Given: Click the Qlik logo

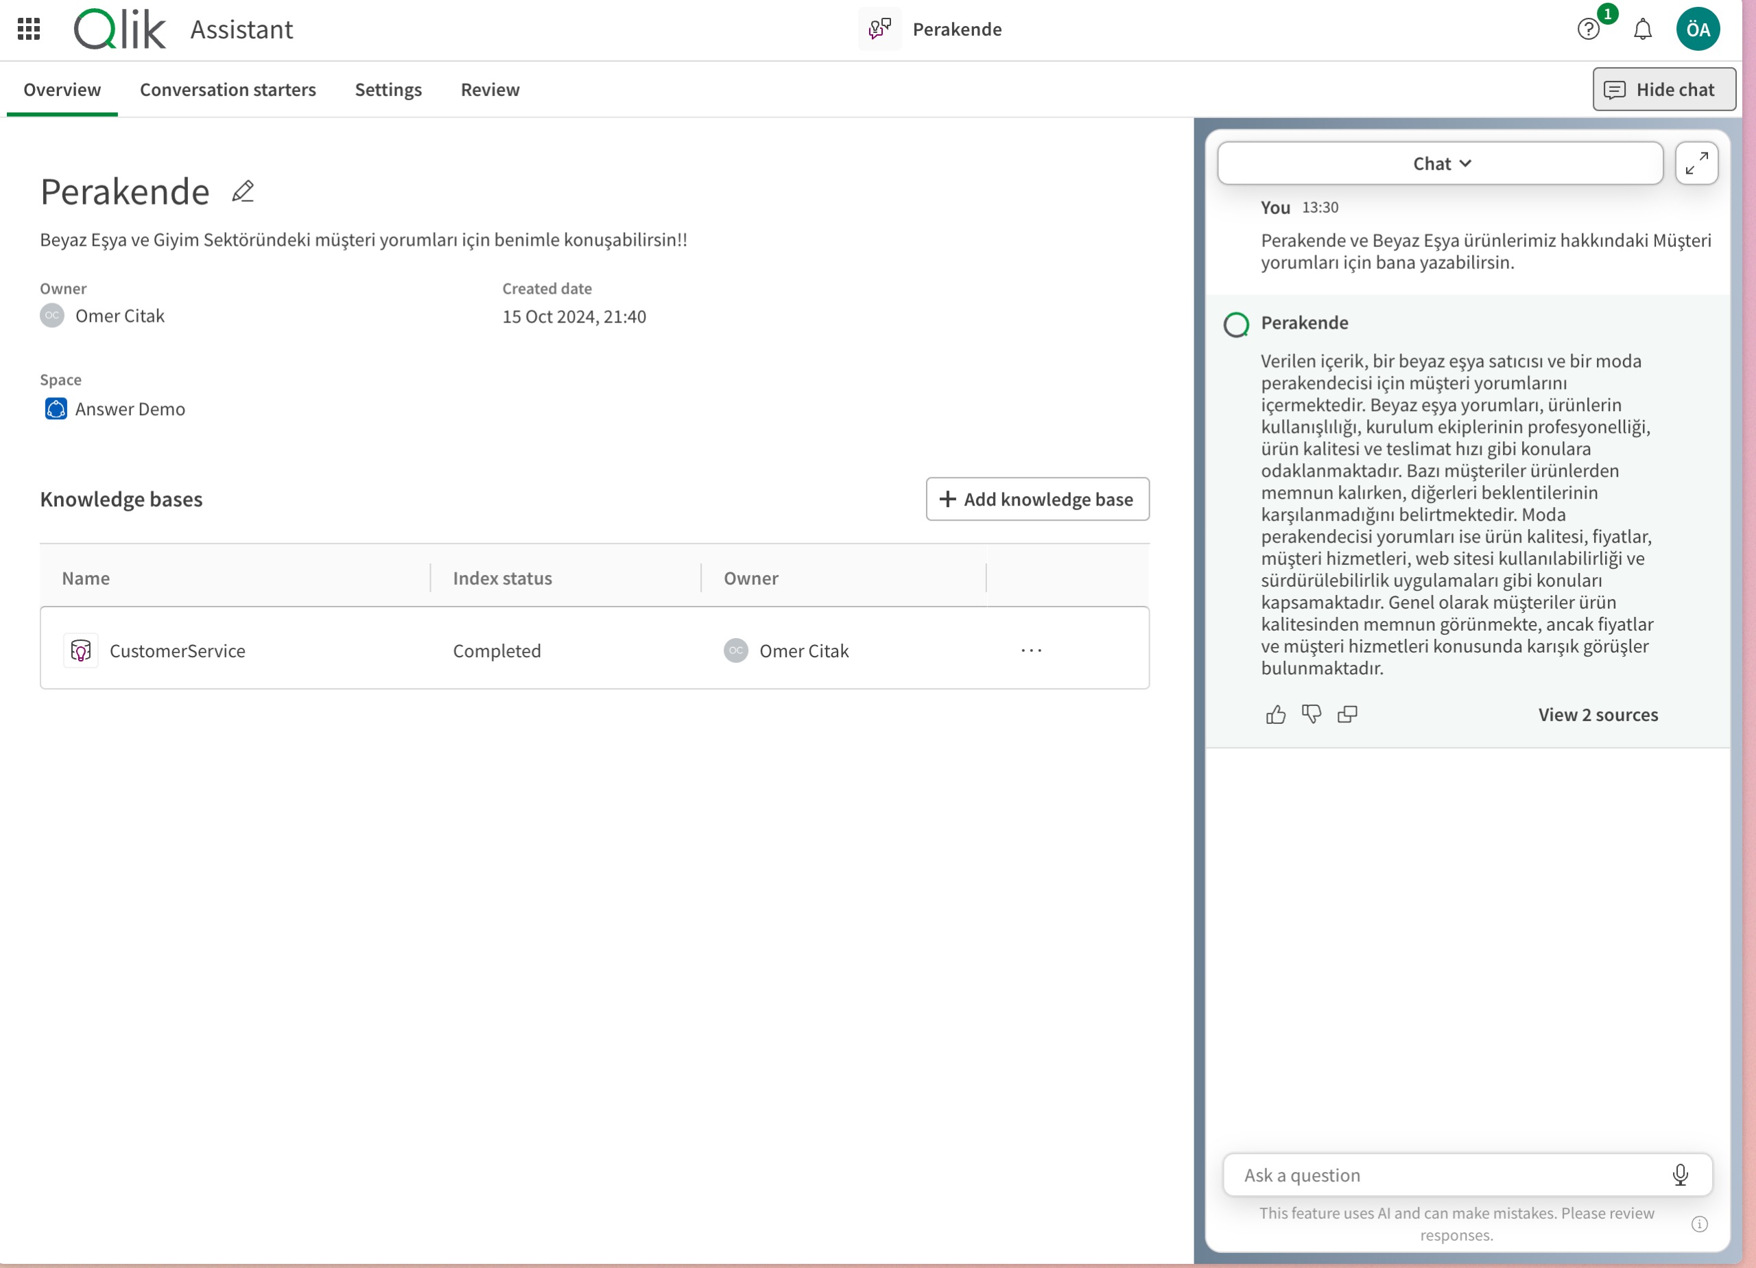Looking at the screenshot, I should point(119,30).
